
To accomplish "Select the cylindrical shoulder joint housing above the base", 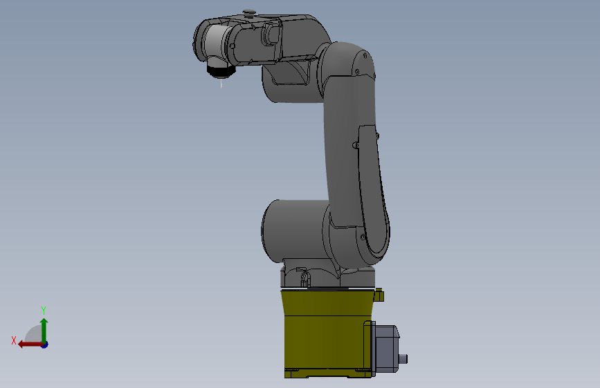I will [295, 231].
